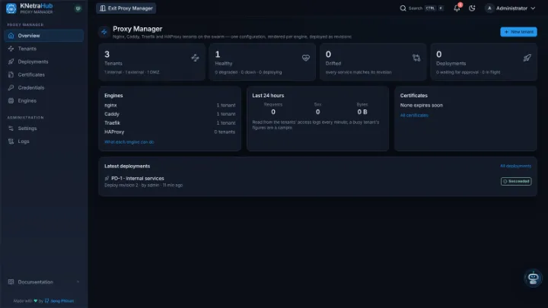Click the Caddy engine row
Screen dimensions: 548x308
coord(170,114)
